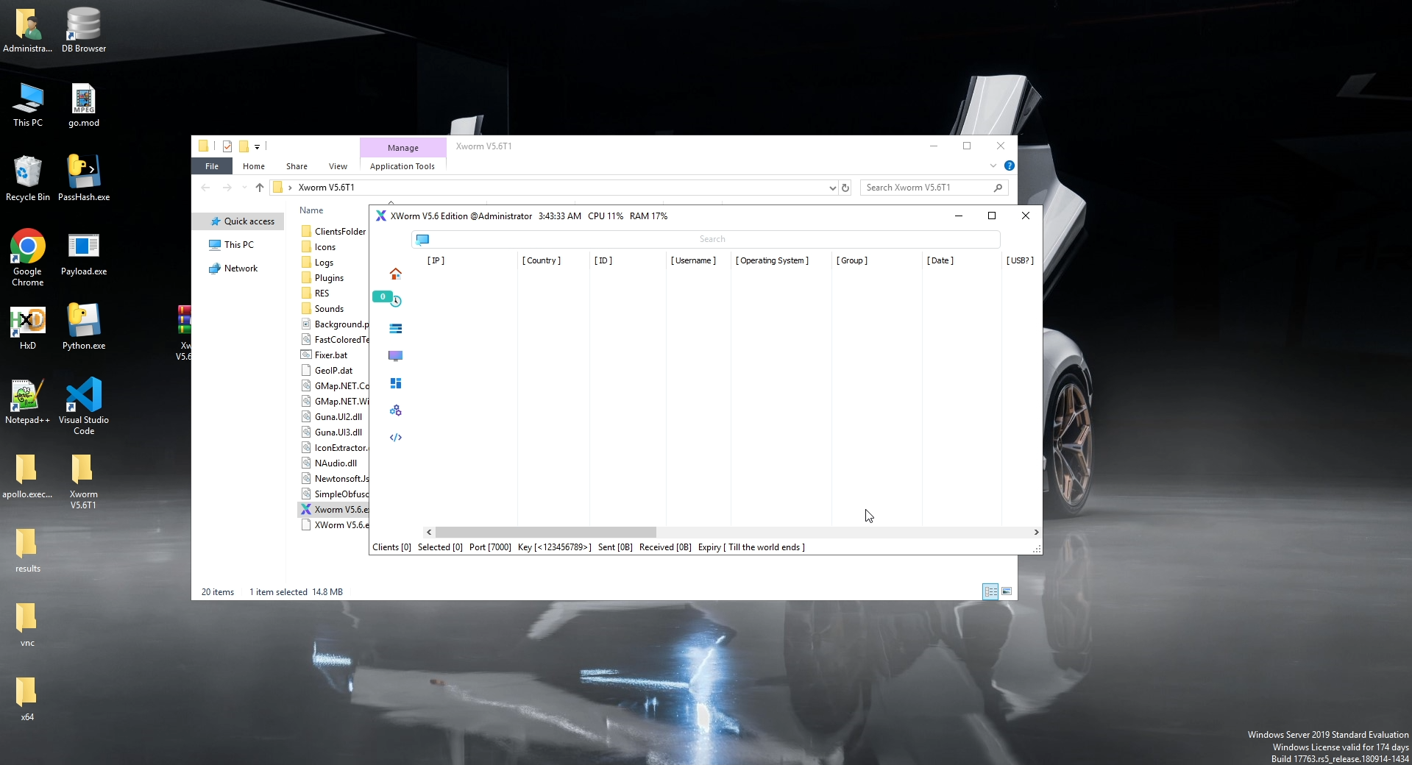Expand the Explorer ribbon using the chevron
Image resolution: width=1412 pixels, height=765 pixels.
point(993,166)
